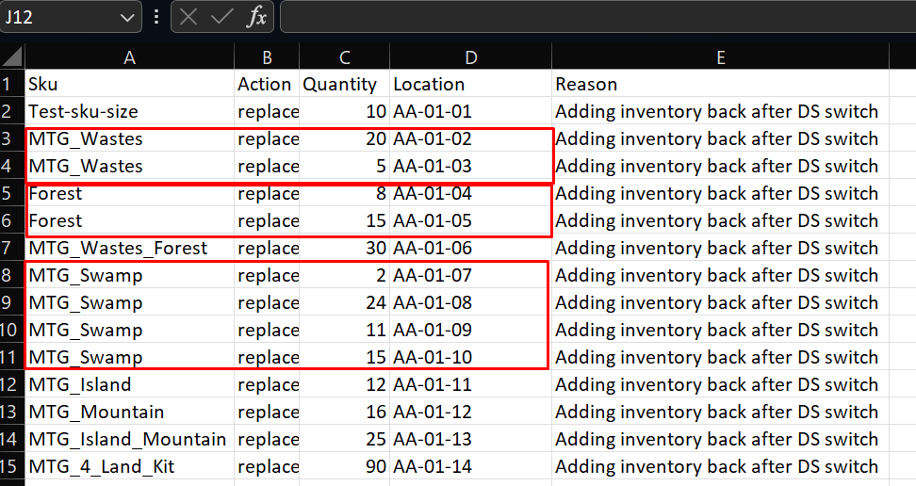Open Insert Function fx icon
Image resolution: width=916 pixels, height=486 pixels.
click(x=256, y=17)
